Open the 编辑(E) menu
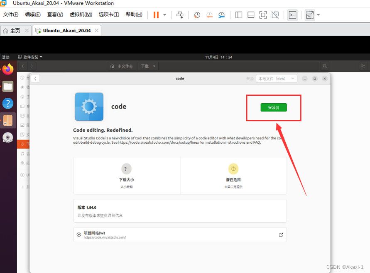Image resolution: width=370 pixels, height=273 pixels. point(32,14)
